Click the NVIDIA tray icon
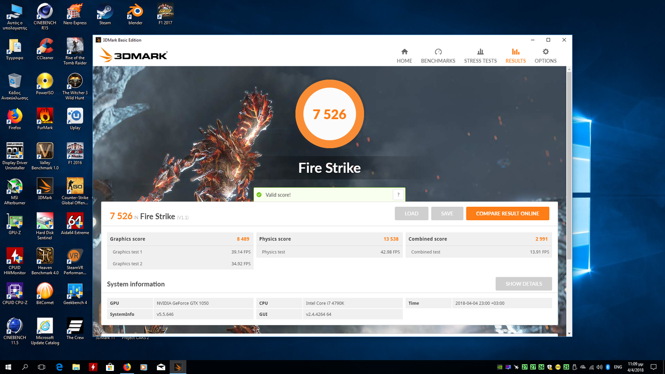Viewport: 665px width, 374px height. point(500,367)
